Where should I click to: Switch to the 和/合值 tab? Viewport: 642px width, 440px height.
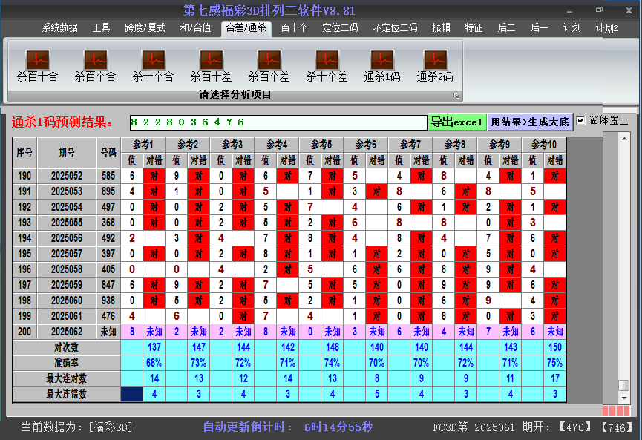click(x=196, y=28)
